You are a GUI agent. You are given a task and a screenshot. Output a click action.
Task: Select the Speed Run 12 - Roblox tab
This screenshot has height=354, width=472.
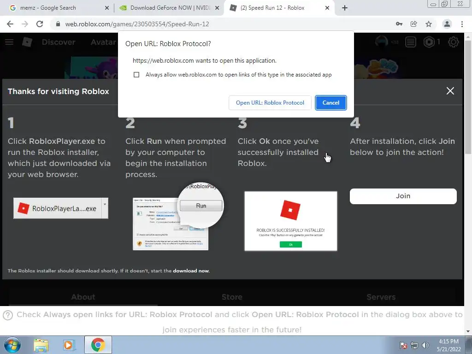point(272,8)
